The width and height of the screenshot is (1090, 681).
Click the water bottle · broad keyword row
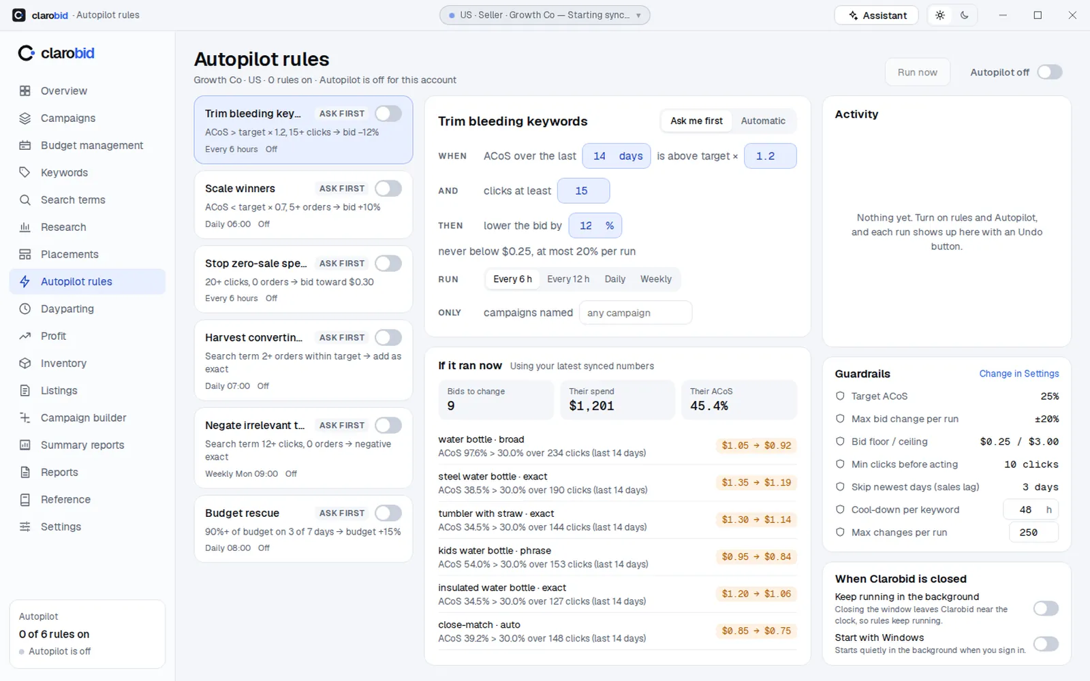coord(617,446)
